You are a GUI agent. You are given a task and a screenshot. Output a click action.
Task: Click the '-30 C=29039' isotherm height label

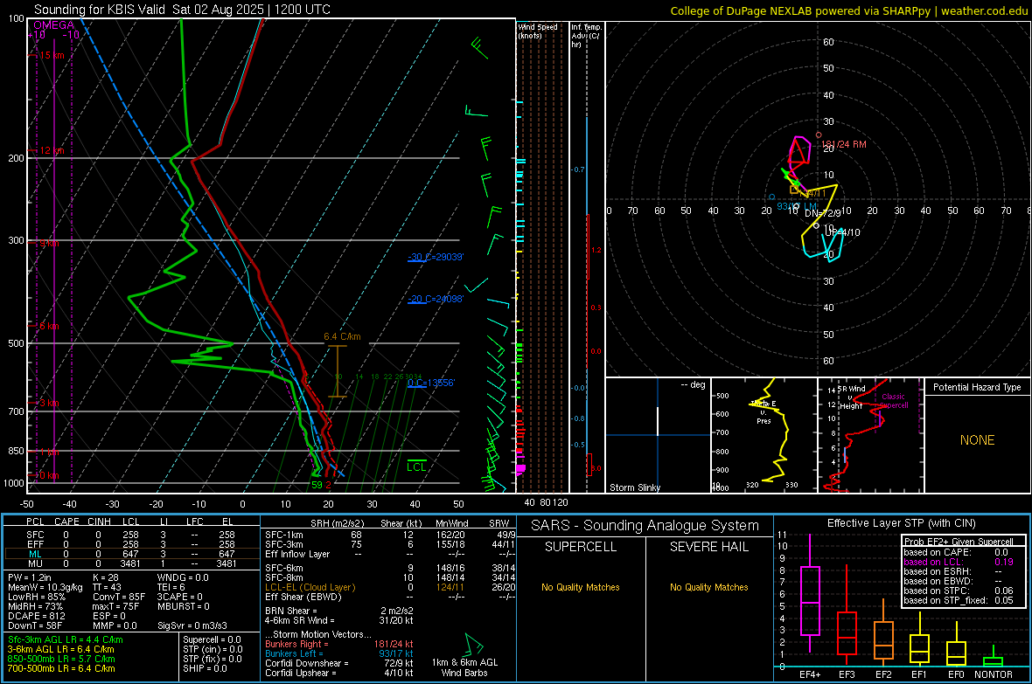tap(436, 257)
